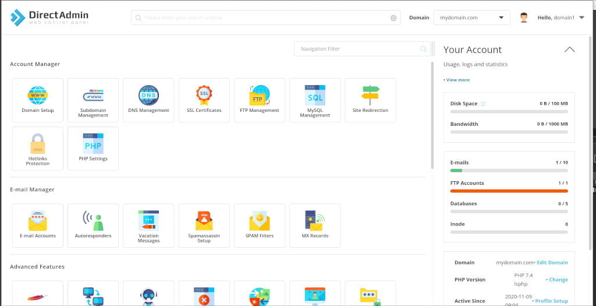596x306 pixels.
Task: Click the Account Manager section heading
Action: point(35,64)
